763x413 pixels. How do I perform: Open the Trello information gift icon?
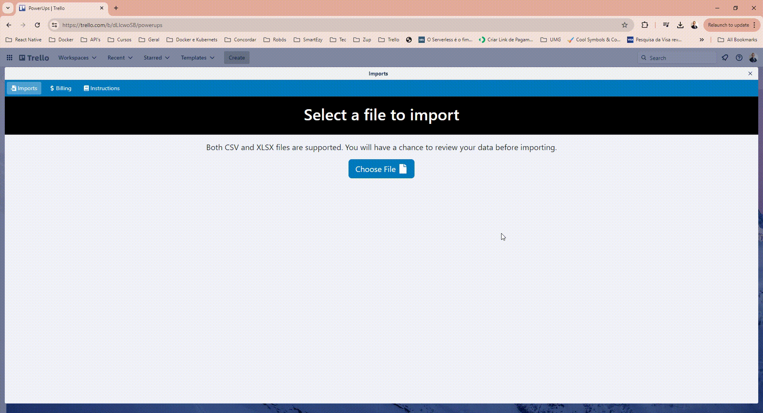(725, 58)
